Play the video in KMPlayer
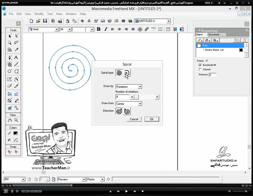Image resolution: width=253 pixels, height=196 pixels. pos(126,191)
